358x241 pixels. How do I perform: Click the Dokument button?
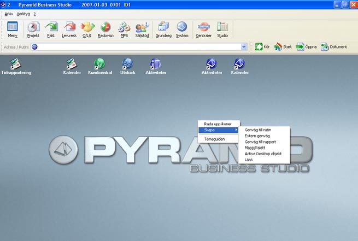click(x=334, y=47)
